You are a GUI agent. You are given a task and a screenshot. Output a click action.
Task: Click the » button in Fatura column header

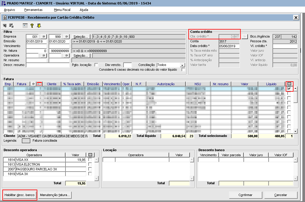(33, 84)
